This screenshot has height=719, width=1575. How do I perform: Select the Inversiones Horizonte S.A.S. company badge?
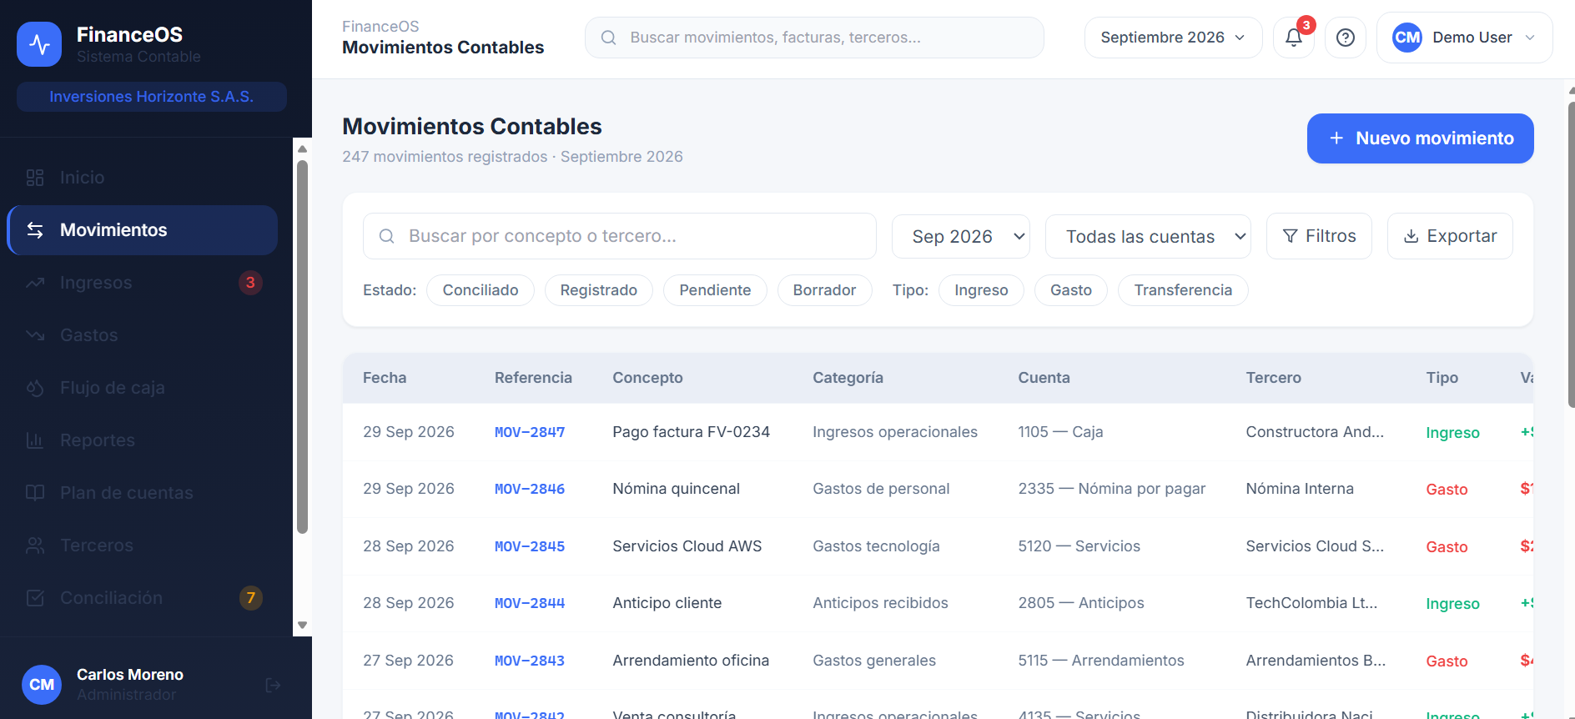click(152, 97)
